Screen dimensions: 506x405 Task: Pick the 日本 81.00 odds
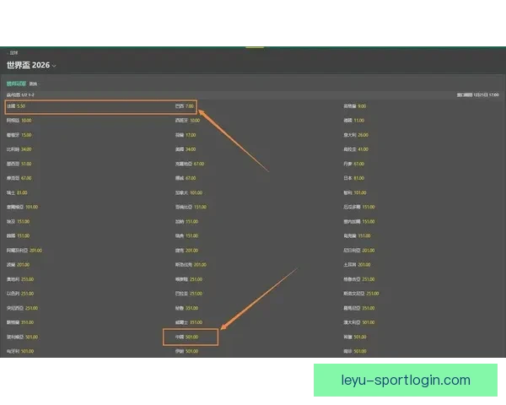pos(359,178)
